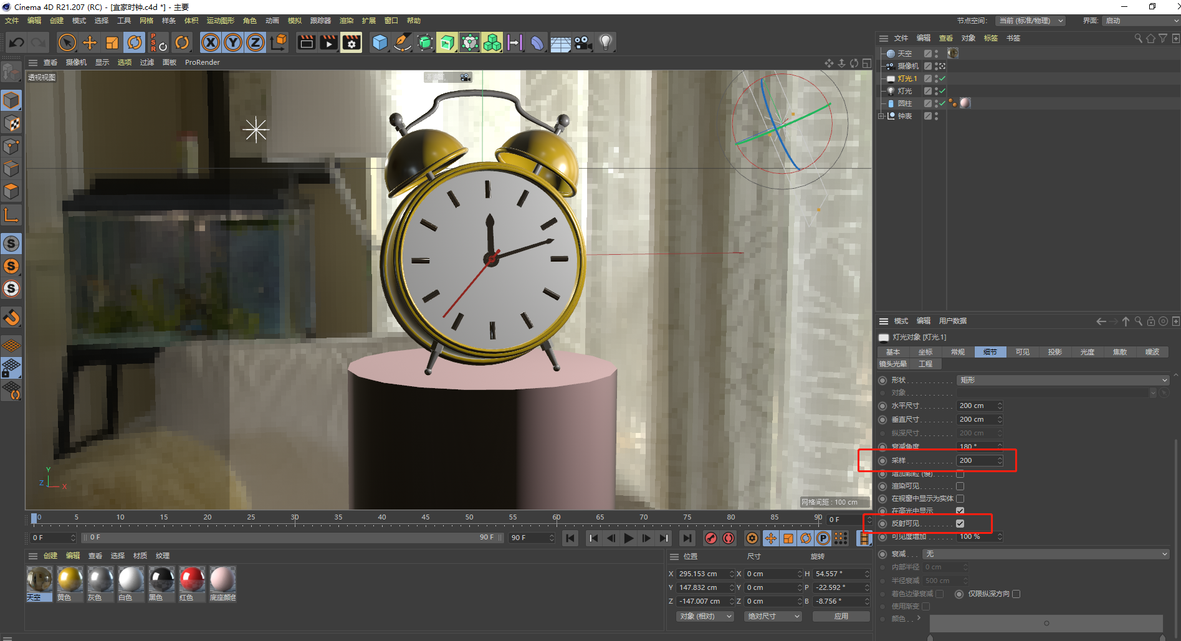Viewport: 1181px width, 641px height.
Task: Open the deformer Bend icon
Action: [x=537, y=42]
